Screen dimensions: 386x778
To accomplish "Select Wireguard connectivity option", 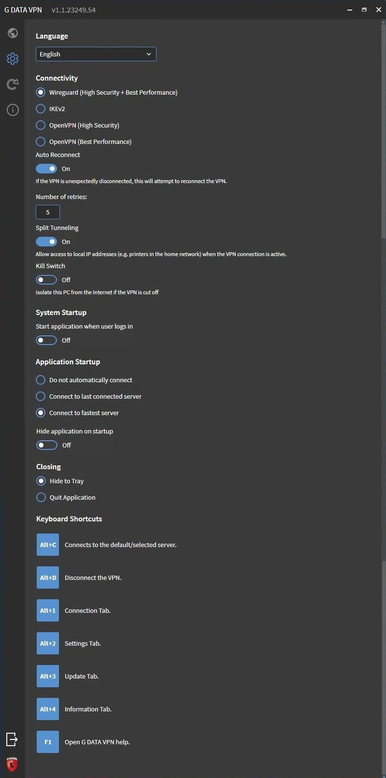I will tap(41, 92).
